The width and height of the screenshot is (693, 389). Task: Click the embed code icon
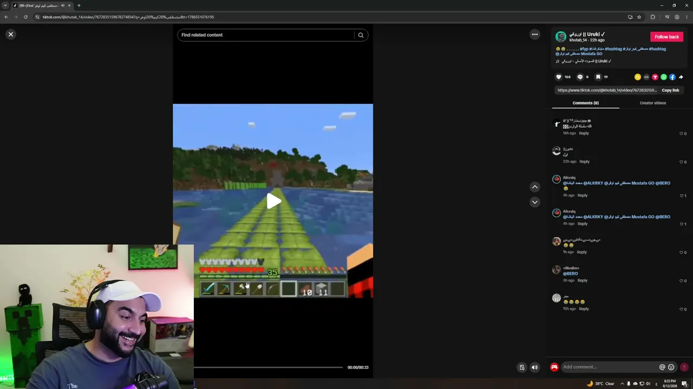coord(646,77)
